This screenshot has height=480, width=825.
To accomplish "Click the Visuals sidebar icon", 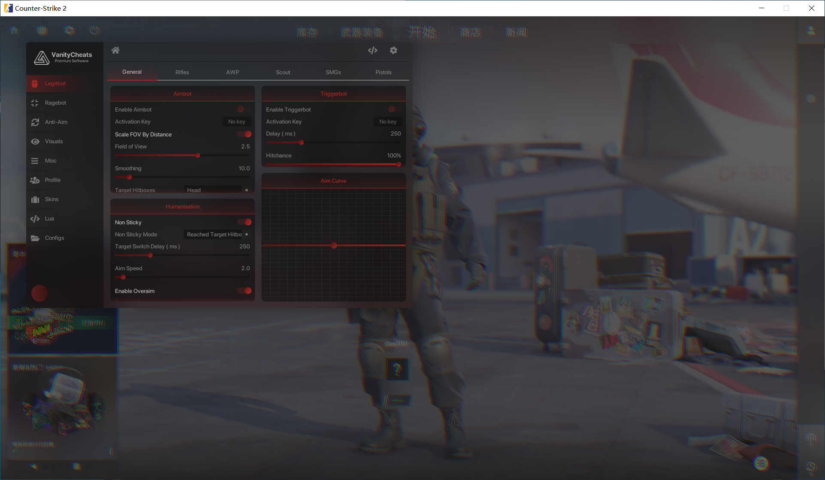I will 36,141.
